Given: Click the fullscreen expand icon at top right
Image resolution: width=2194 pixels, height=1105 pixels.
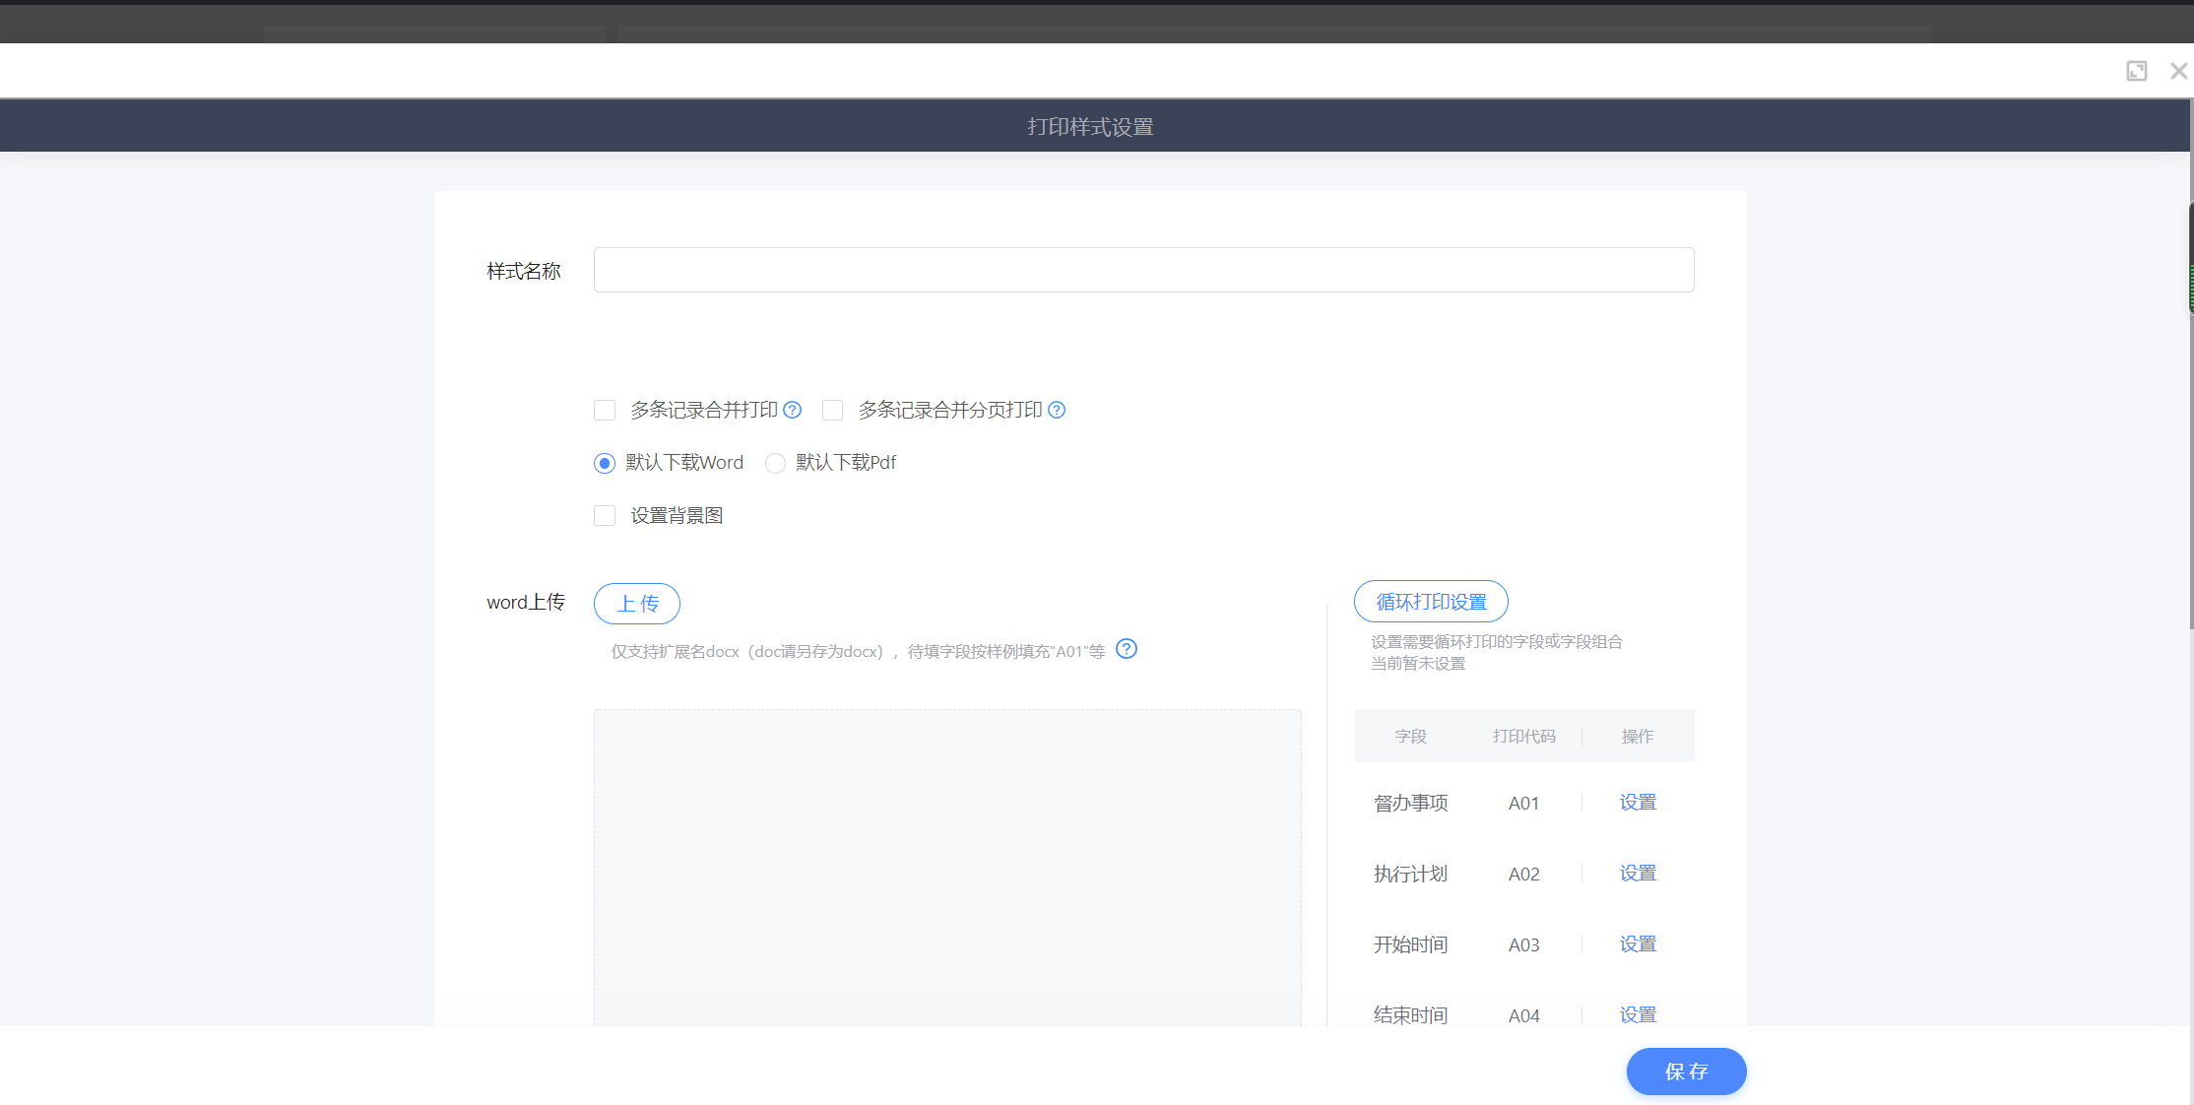Looking at the screenshot, I should coord(2136,71).
